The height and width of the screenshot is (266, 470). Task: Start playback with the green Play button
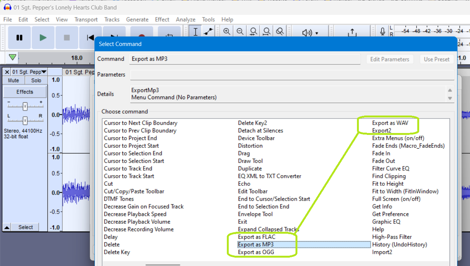point(43,37)
